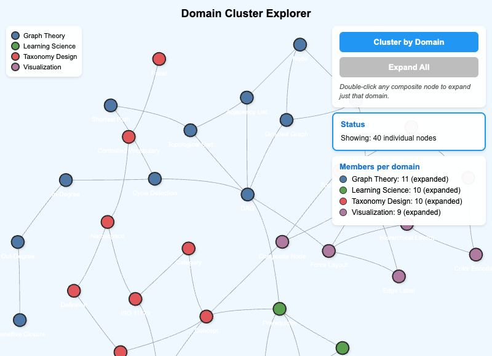The image size is (492, 356).
Task: Click the unlabeled green Learning Science node
Action: click(x=343, y=348)
